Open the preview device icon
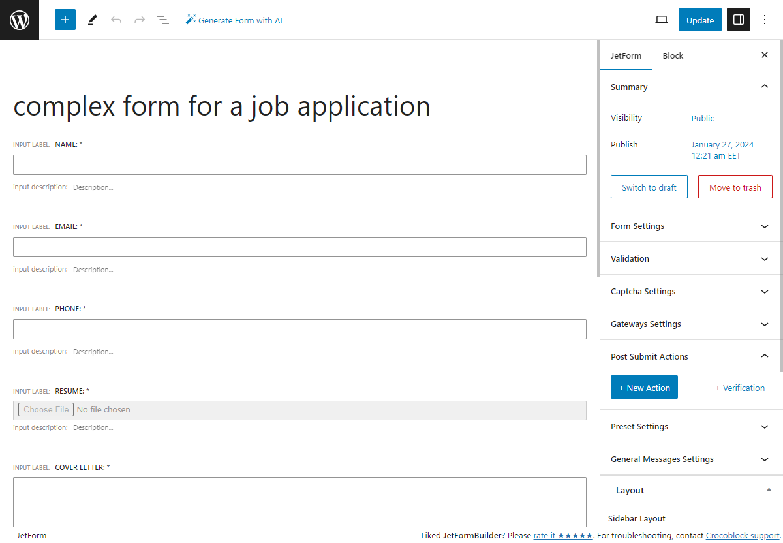The height and width of the screenshot is (543, 783). pos(661,20)
